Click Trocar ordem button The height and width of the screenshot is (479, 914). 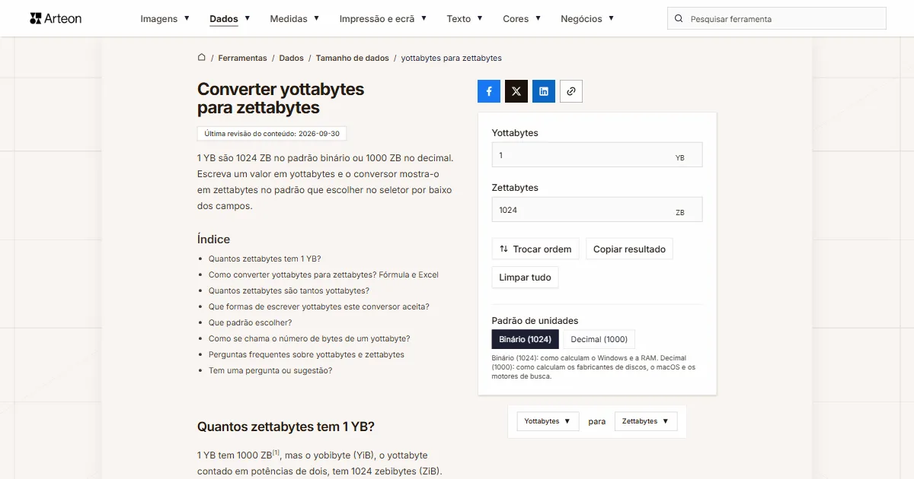point(535,249)
